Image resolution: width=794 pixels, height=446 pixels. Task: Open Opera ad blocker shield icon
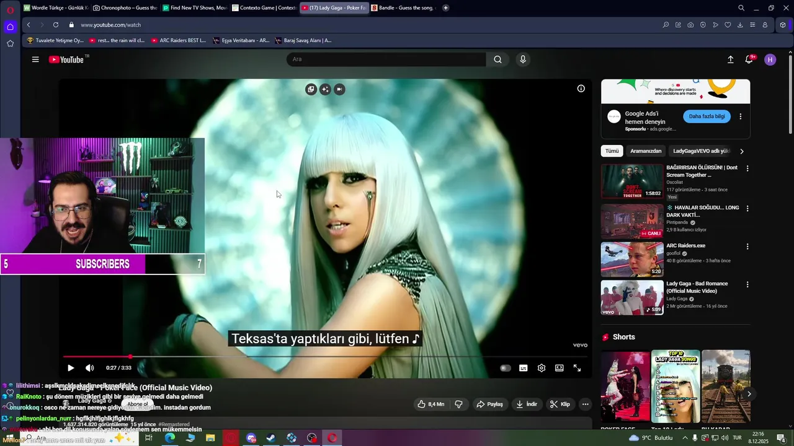[x=703, y=25]
